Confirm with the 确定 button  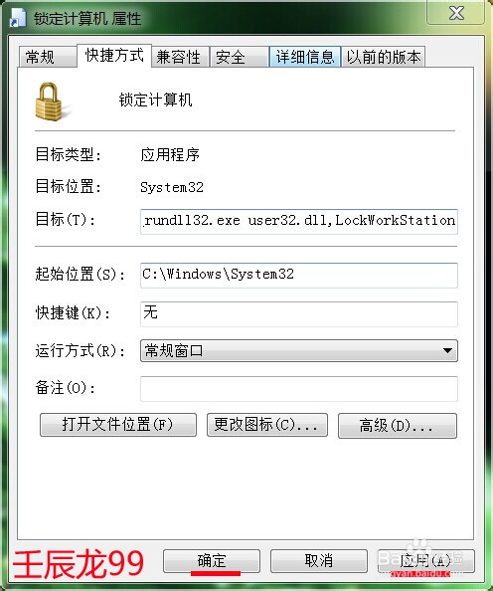click(212, 561)
